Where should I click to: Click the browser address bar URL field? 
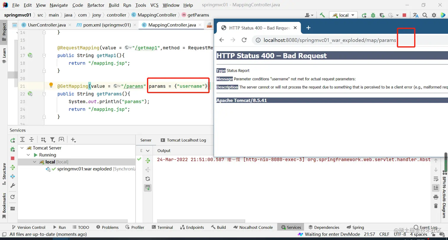pyautogui.click(x=329, y=40)
